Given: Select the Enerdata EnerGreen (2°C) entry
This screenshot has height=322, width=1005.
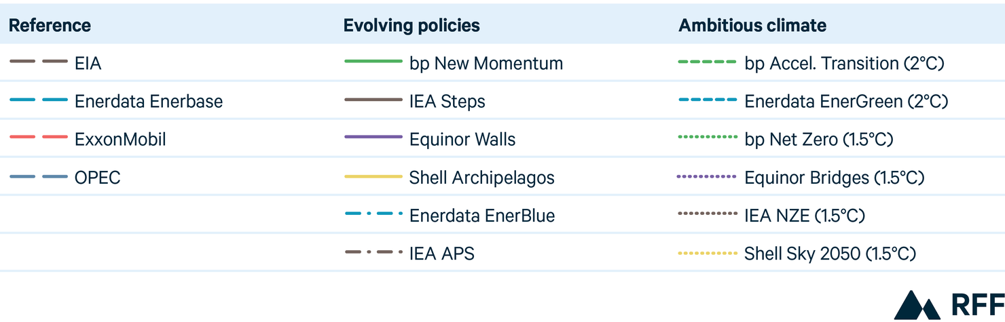Looking at the screenshot, I should tap(813, 101).
